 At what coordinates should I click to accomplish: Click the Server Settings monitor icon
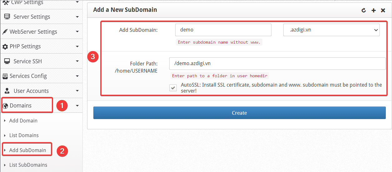point(7,17)
